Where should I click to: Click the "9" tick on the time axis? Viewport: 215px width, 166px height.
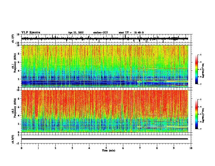174,148
